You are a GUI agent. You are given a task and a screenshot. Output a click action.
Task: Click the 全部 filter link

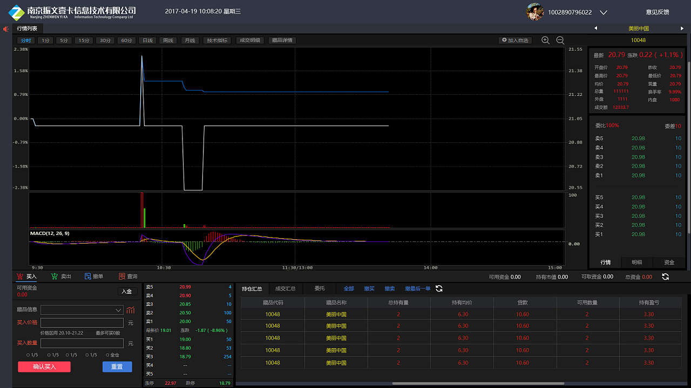point(349,289)
